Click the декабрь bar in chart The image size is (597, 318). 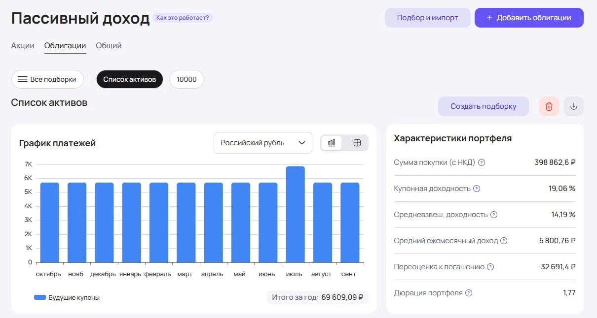click(x=105, y=223)
